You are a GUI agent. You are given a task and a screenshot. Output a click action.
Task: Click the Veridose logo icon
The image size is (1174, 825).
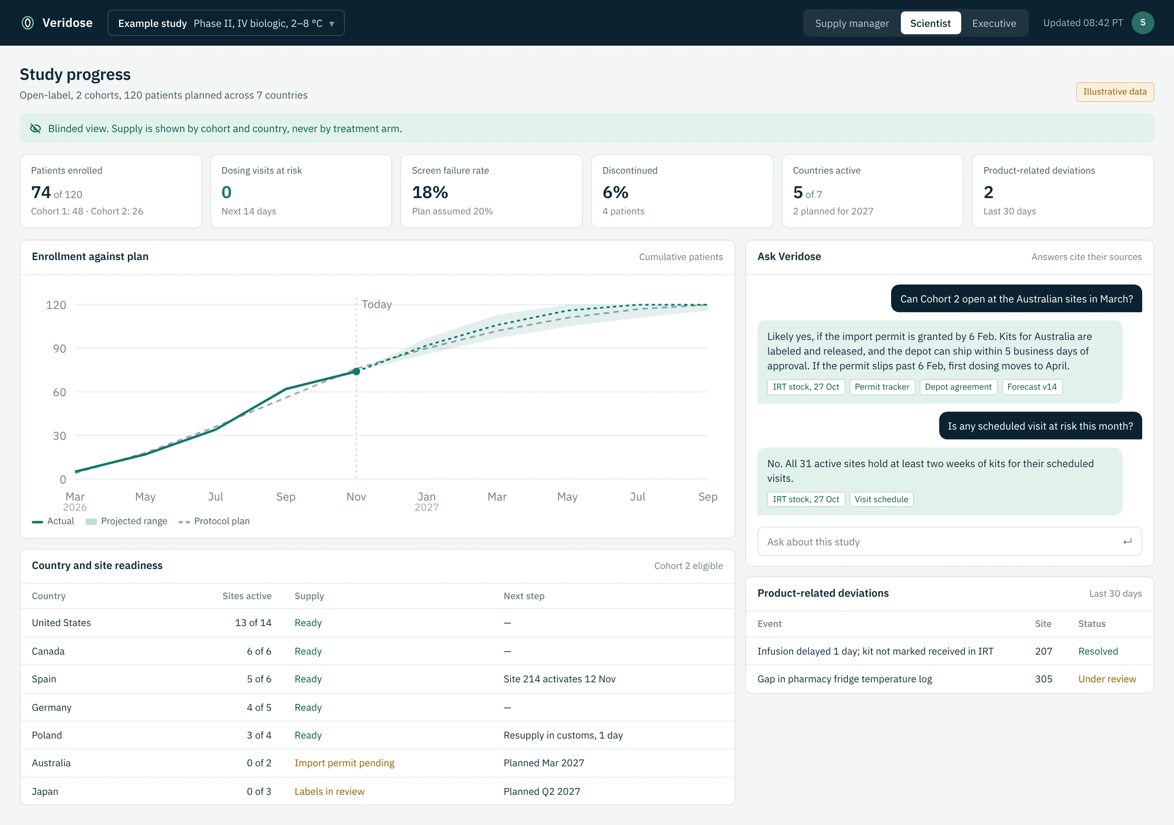coord(28,23)
